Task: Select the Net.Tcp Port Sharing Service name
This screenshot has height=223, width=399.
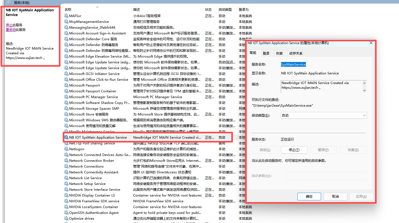Action: tap(92, 143)
